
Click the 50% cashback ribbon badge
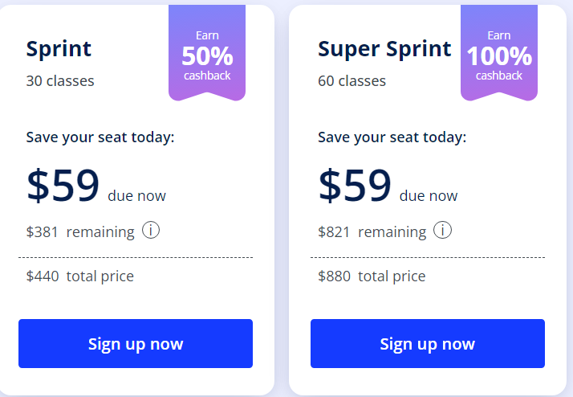207,52
